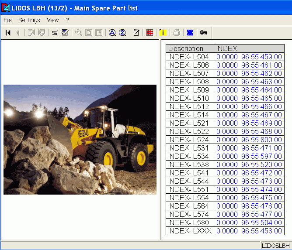Select the INDEX- L580 row
The height and width of the screenshot is (250, 292).
coord(225,223)
